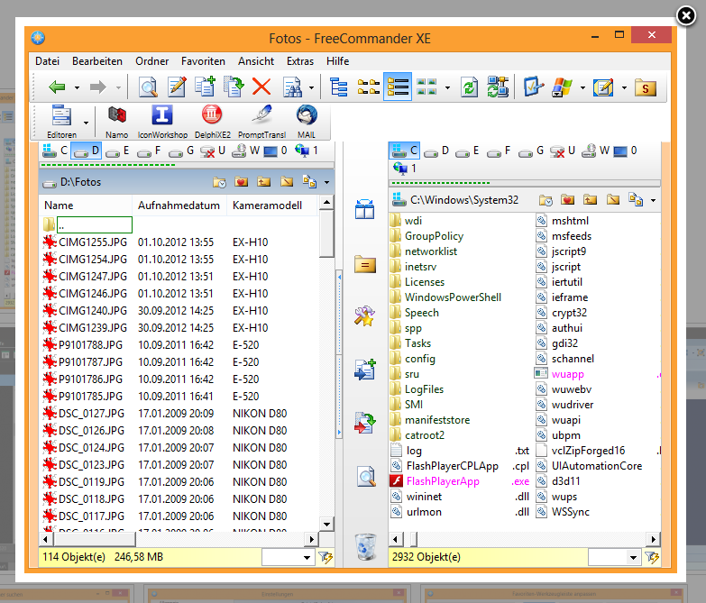Image resolution: width=706 pixels, height=603 pixels.
Task: Sort by Aufnahmedatum column header
Action: click(179, 206)
